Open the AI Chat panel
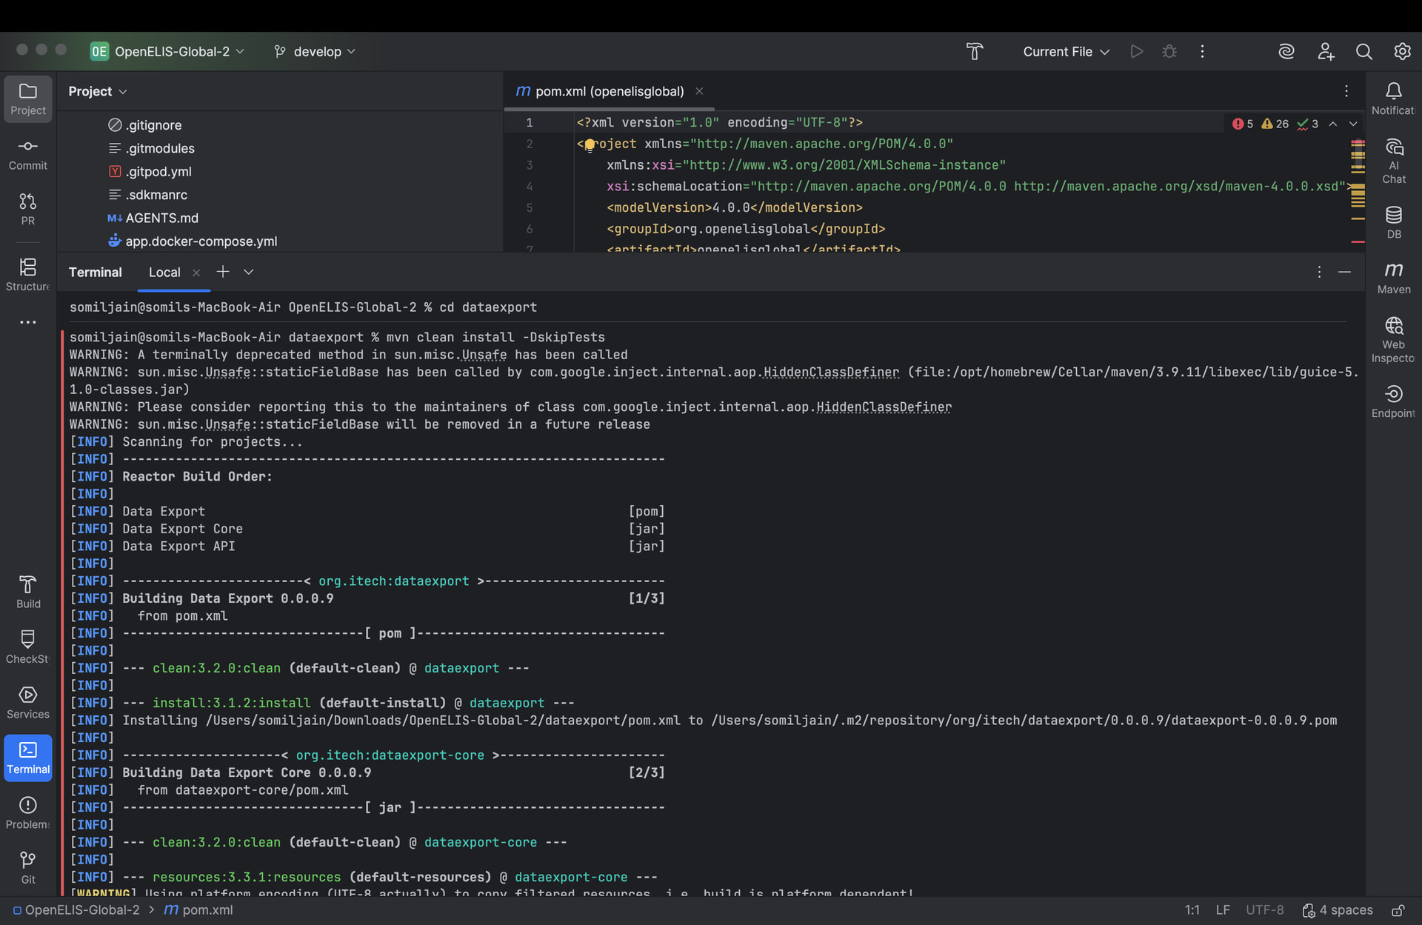 (x=1393, y=160)
